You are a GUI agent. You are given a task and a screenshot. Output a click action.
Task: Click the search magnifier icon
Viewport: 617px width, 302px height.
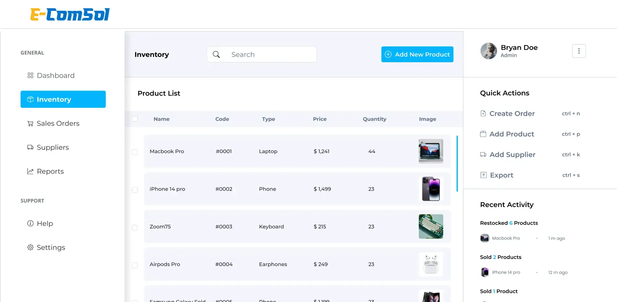[217, 55]
